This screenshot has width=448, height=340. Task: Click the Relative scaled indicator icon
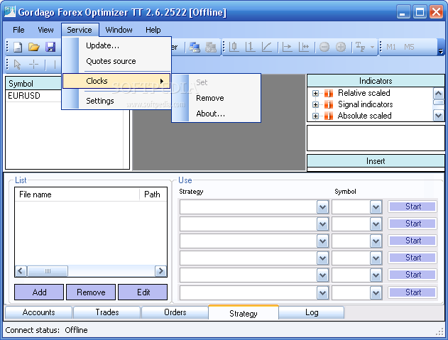pos(329,93)
